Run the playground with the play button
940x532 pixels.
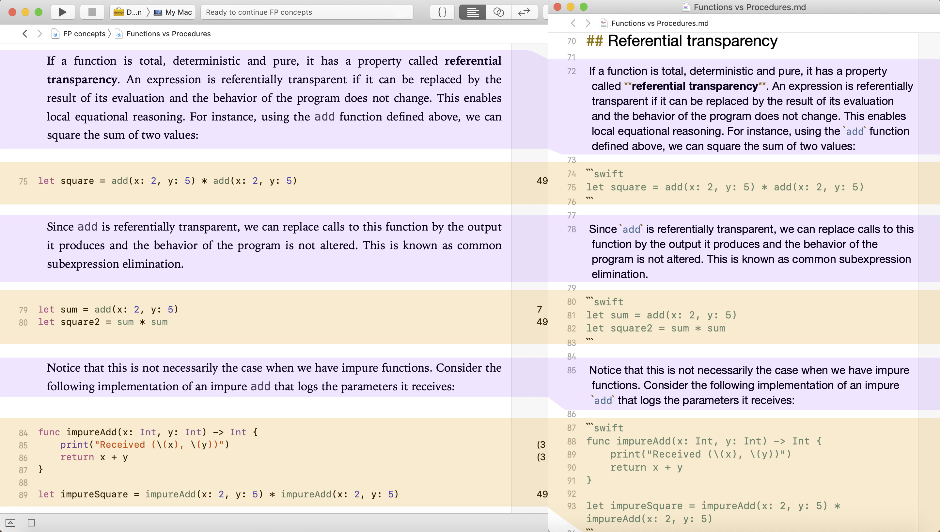(62, 12)
